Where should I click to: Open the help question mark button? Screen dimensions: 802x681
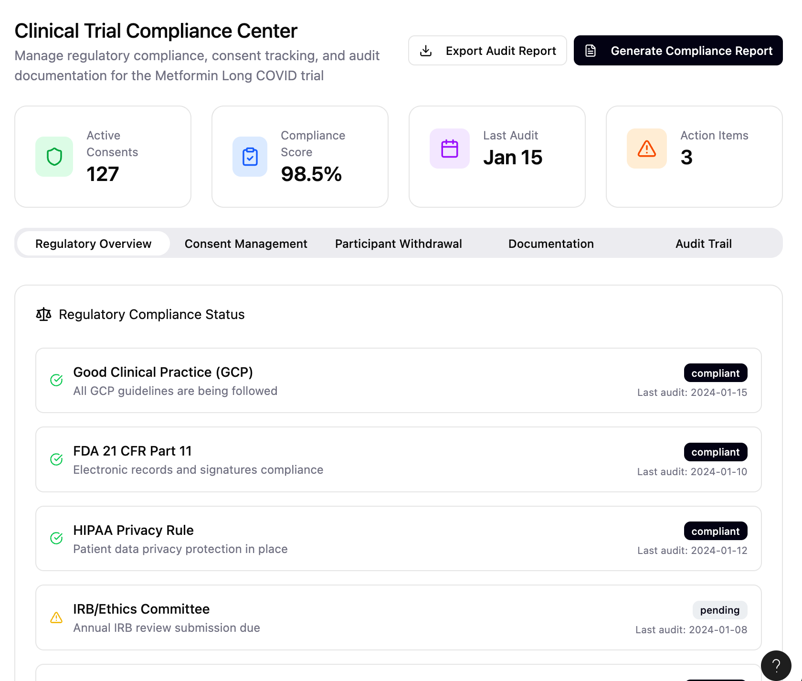(x=776, y=665)
